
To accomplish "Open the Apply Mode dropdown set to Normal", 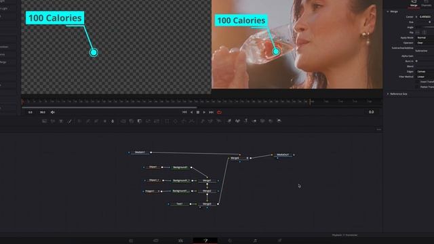I will pyautogui.click(x=425, y=38).
